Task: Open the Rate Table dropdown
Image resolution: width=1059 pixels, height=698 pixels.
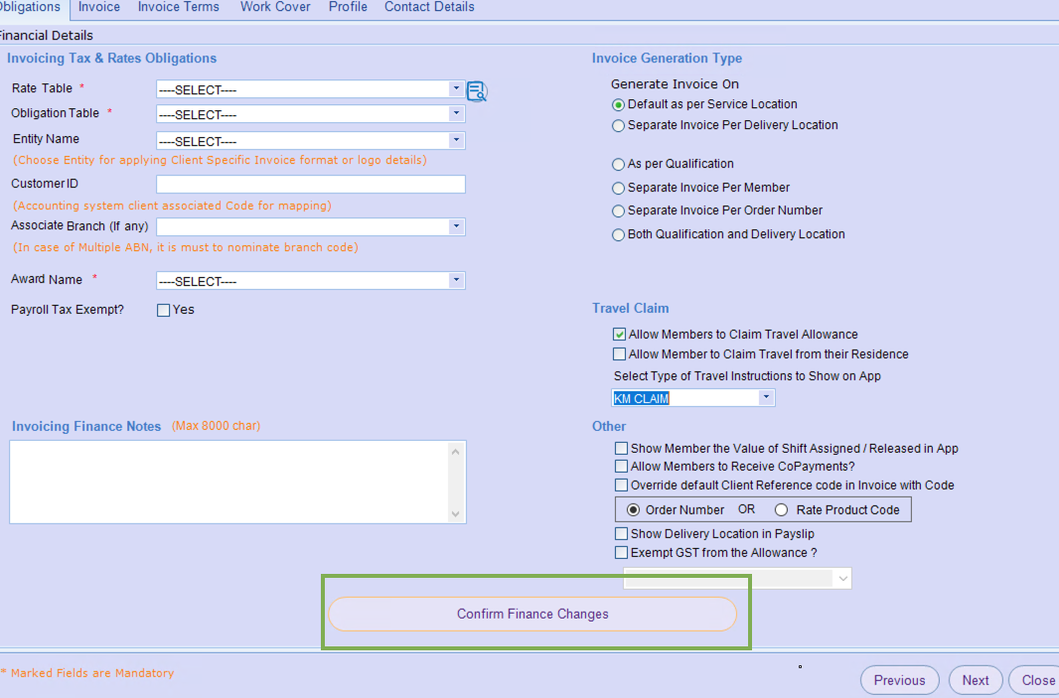Action: click(x=310, y=89)
